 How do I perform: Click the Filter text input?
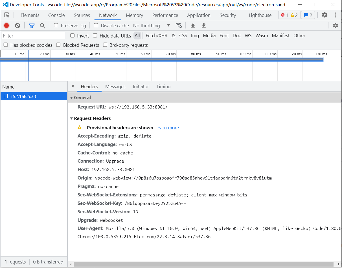[x=33, y=36]
